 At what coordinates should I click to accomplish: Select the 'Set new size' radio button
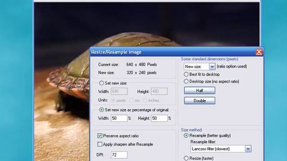click(101, 83)
